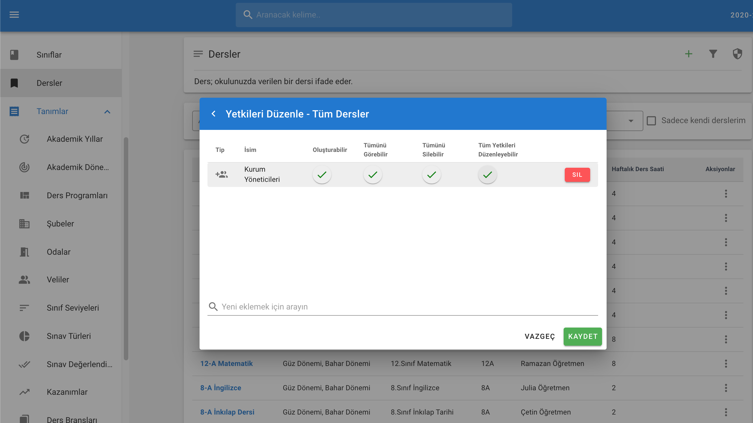Toggle Tümünü Görebilir permission for Kurum Yöneticileri
The width and height of the screenshot is (753, 423).
[373, 175]
